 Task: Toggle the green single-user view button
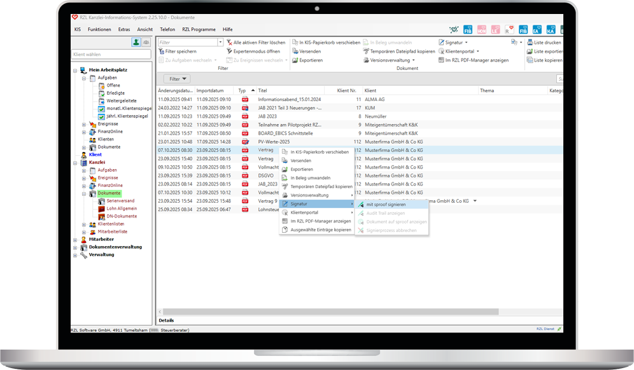136,42
